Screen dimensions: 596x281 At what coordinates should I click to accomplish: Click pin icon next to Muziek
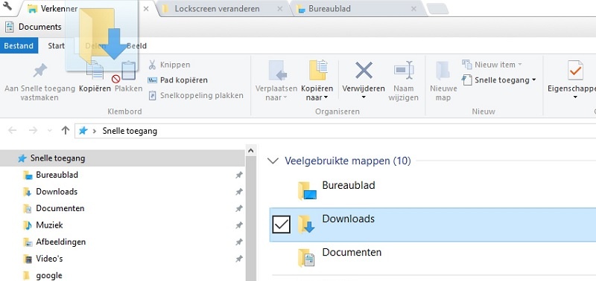click(238, 225)
